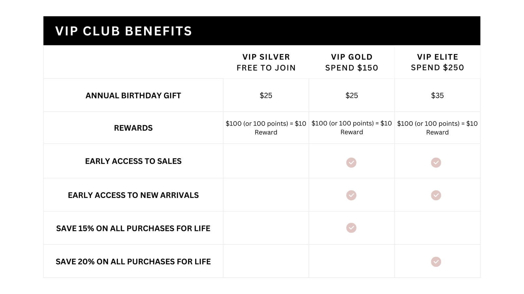
Task: Click the VIP Silver rewards points text
Action: point(266,128)
